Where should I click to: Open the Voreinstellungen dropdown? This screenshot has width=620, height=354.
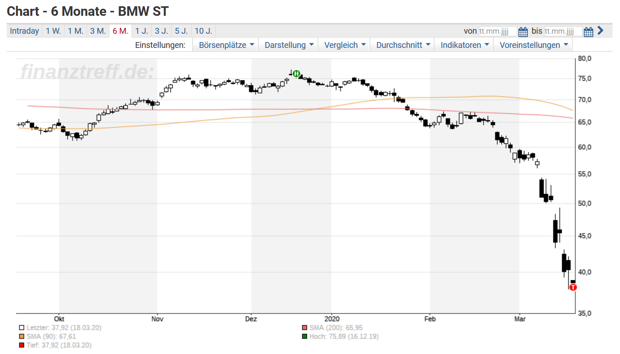tap(533, 45)
